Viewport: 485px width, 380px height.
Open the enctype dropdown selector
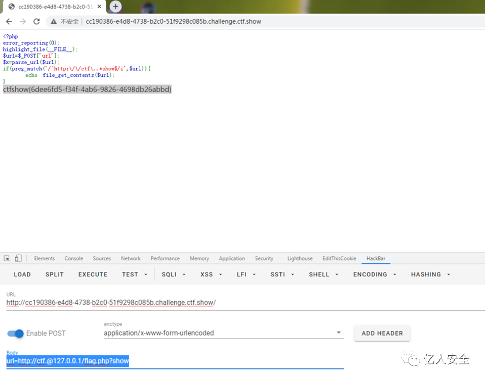pyautogui.click(x=224, y=333)
